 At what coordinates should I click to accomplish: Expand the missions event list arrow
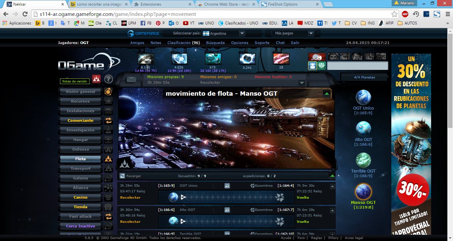(301, 83)
